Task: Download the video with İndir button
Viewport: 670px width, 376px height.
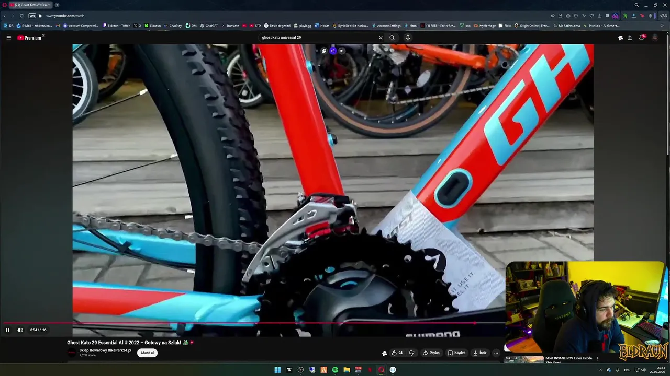Action: point(479,353)
